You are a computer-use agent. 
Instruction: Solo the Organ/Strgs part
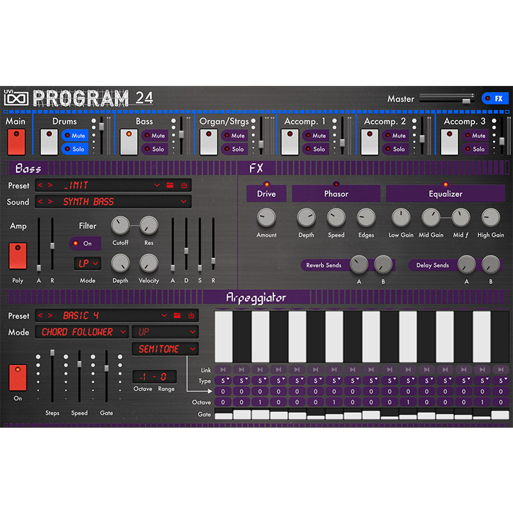pos(234,149)
